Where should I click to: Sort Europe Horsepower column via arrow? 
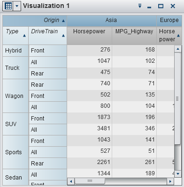pos(178,36)
